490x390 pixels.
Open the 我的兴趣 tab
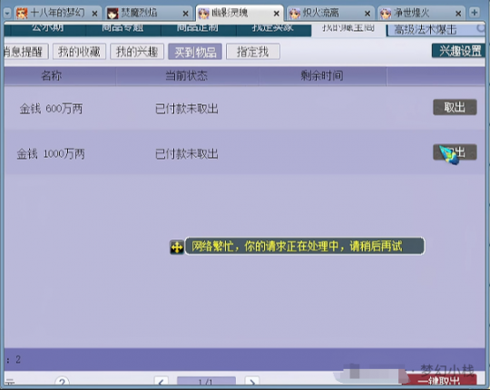[x=137, y=52]
